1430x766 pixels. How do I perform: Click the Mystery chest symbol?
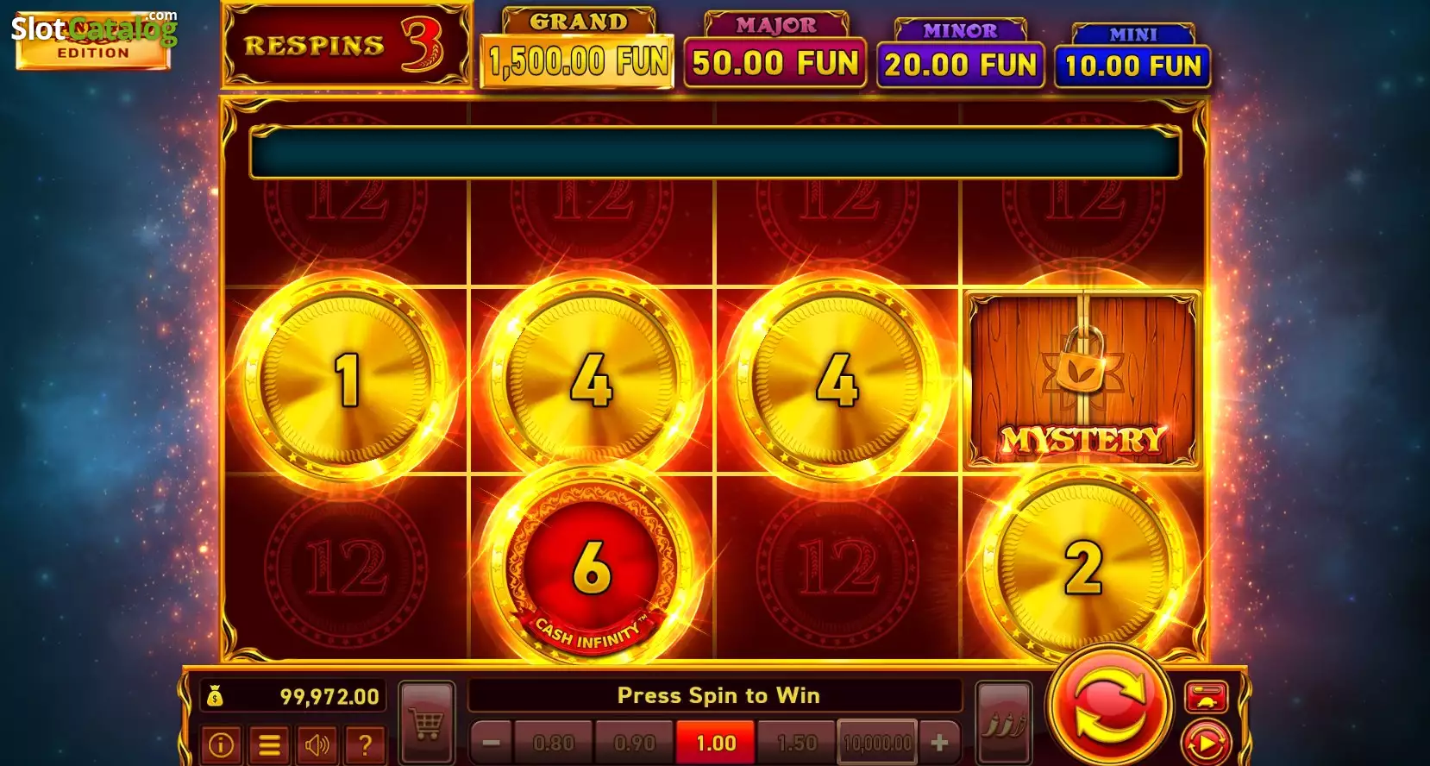[1082, 380]
